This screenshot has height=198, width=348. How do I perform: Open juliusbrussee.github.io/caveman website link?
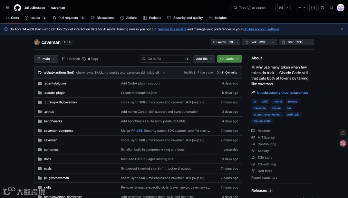click(x=282, y=93)
